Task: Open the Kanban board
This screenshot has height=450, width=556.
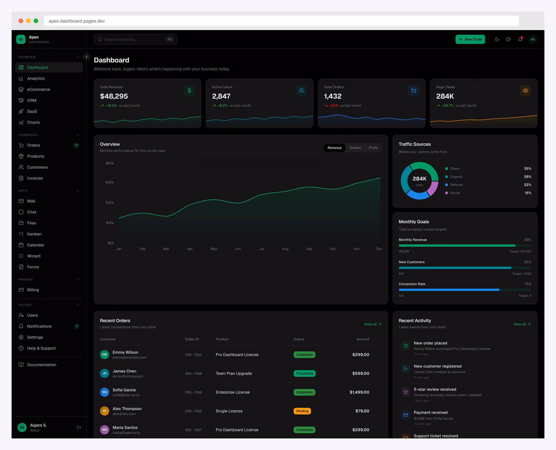Action: (x=49, y=234)
